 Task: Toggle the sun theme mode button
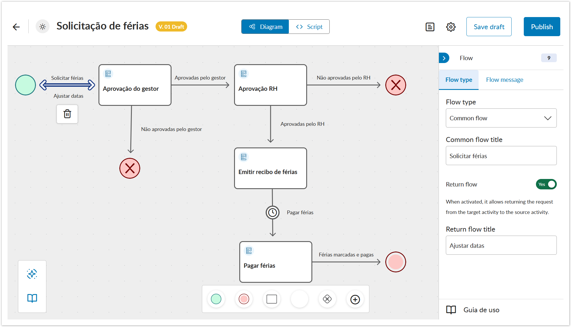point(43,27)
